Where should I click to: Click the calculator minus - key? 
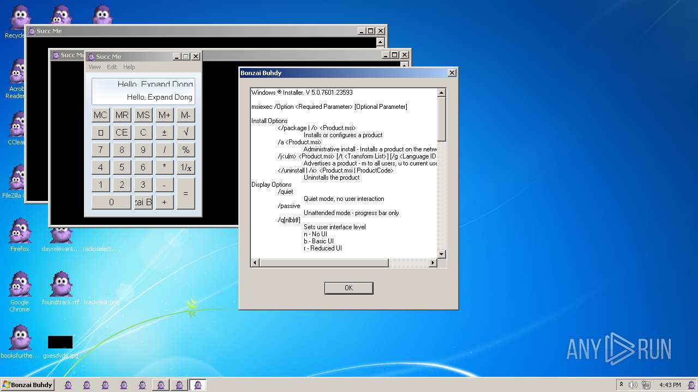[x=164, y=185]
